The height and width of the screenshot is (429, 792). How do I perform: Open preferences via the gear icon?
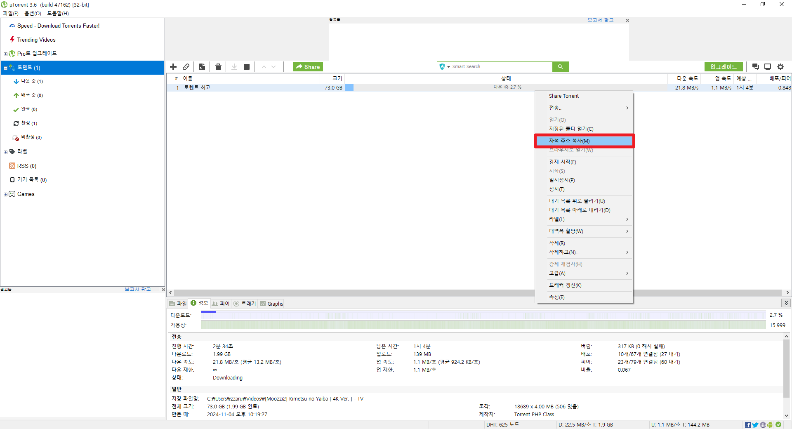click(780, 67)
